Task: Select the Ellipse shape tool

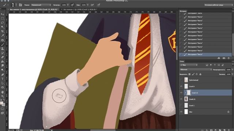Action: tap(3, 87)
